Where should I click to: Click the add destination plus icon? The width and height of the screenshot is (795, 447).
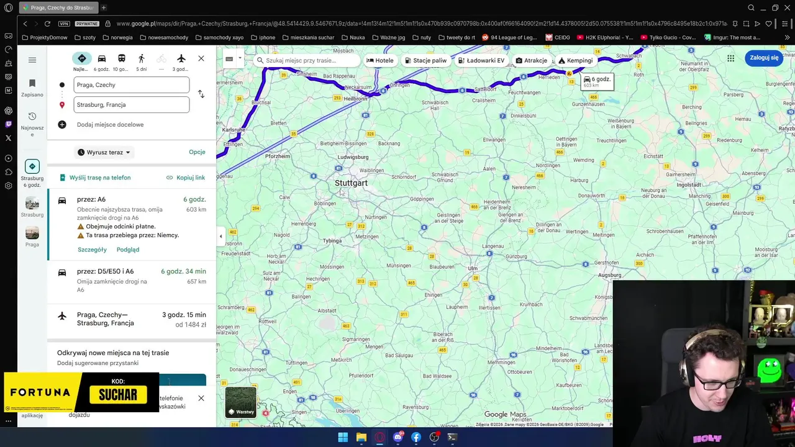click(x=62, y=125)
